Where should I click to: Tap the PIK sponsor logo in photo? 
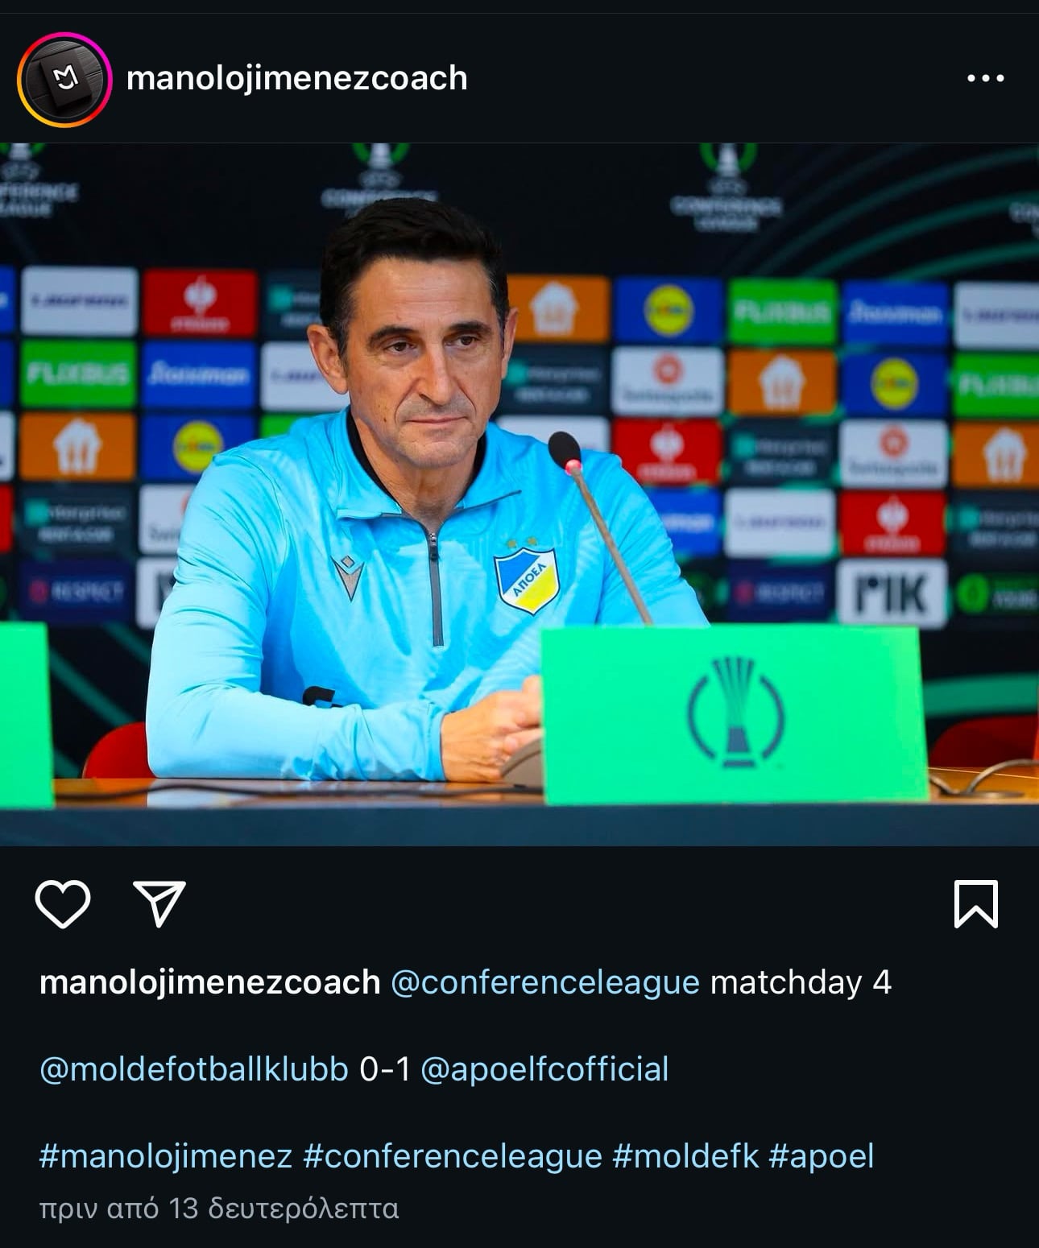point(891,594)
